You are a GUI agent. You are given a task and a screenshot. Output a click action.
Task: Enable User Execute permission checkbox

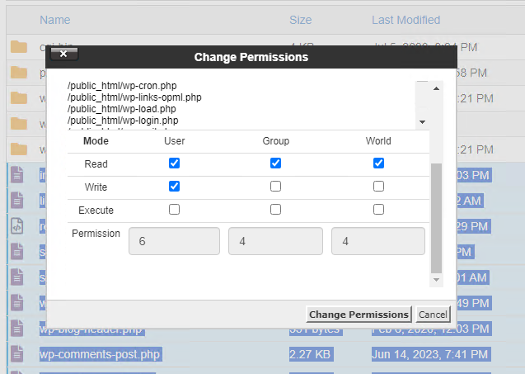(x=174, y=210)
